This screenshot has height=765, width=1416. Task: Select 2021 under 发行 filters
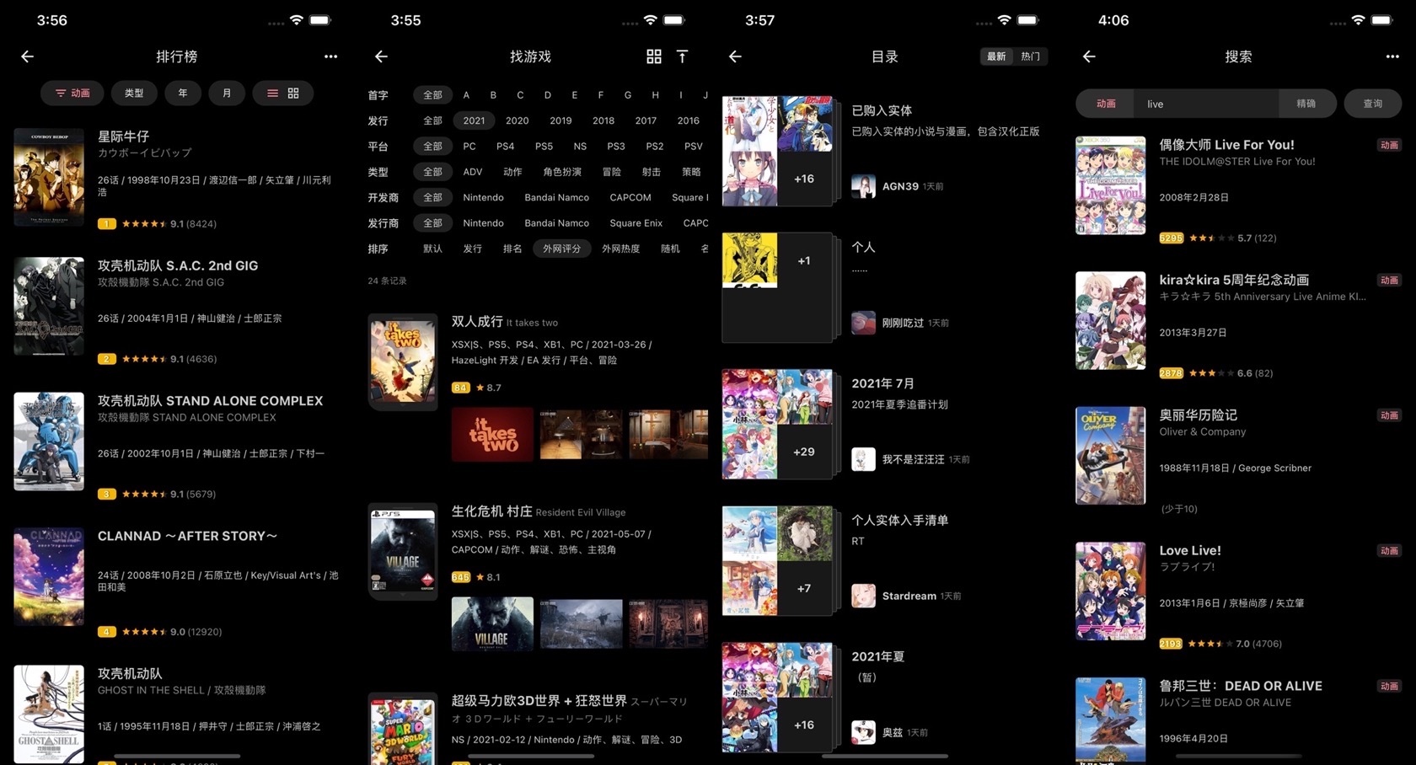point(474,120)
